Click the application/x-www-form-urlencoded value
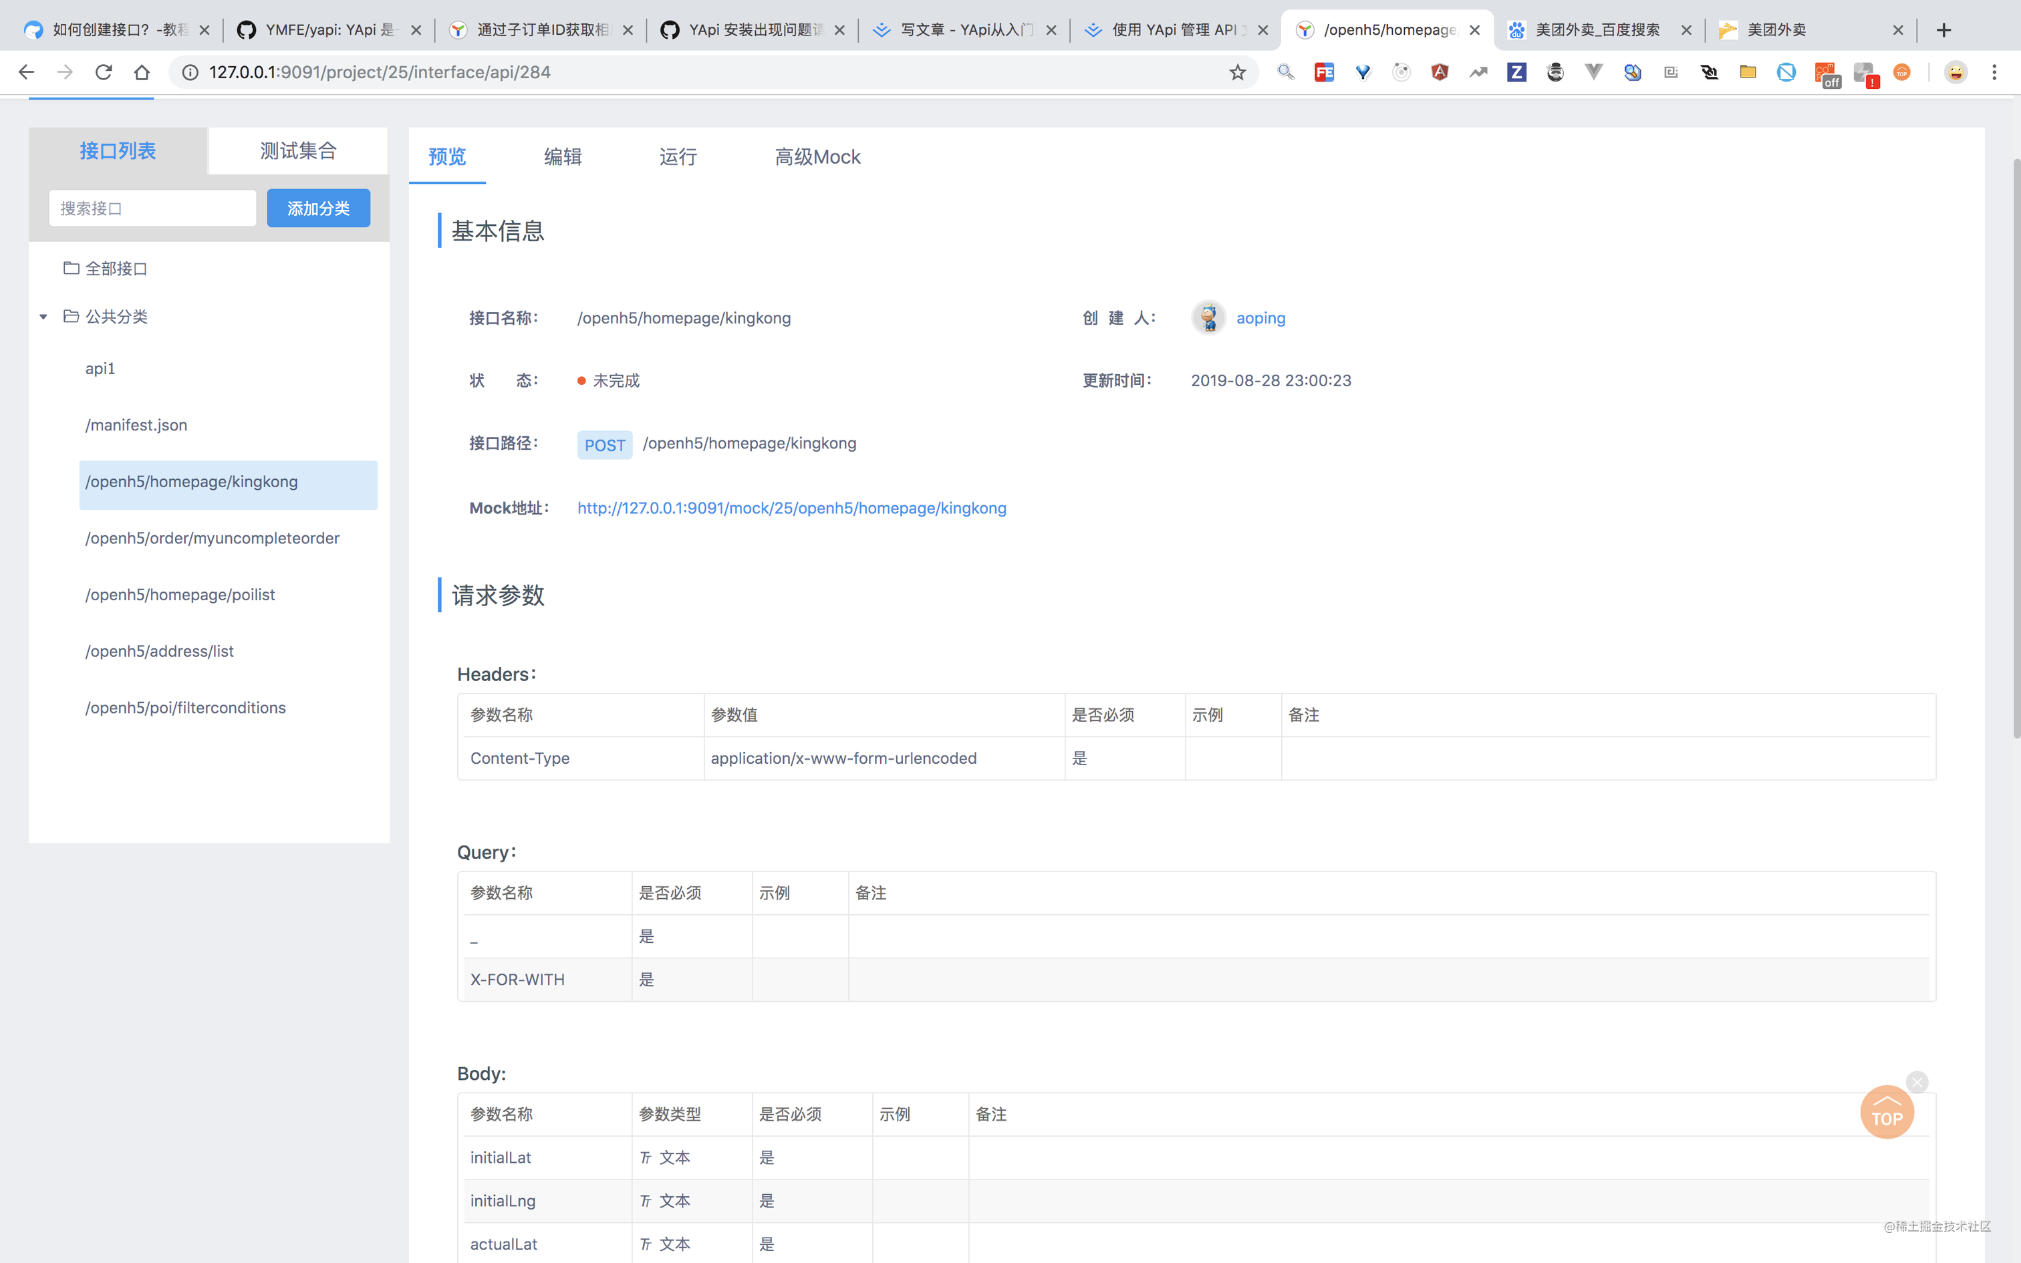Image resolution: width=2021 pixels, height=1263 pixels. coord(843,758)
